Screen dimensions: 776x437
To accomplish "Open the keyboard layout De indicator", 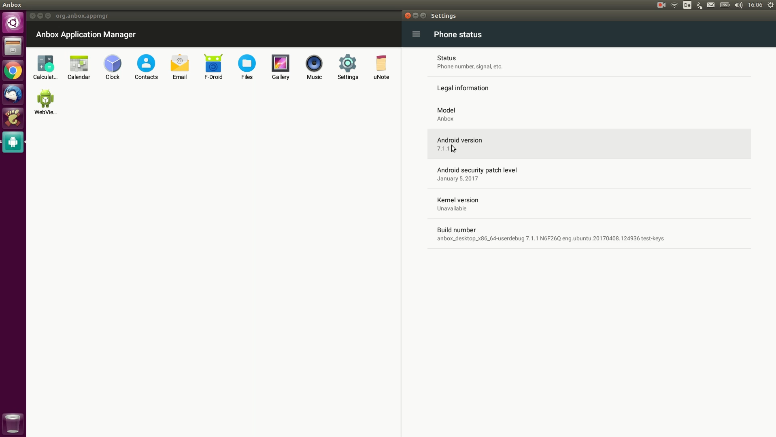I will click(x=687, y=5).
